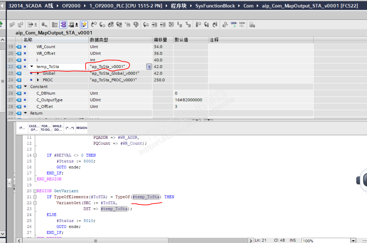This screenshot has width=367, height=243.
Task: Insert a REGION snippet from favorites
Action: (x=82, y=128)
